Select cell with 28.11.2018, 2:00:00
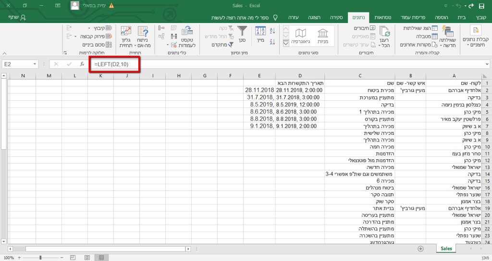This screenshot has height=261, width=492. click(300, 90)
